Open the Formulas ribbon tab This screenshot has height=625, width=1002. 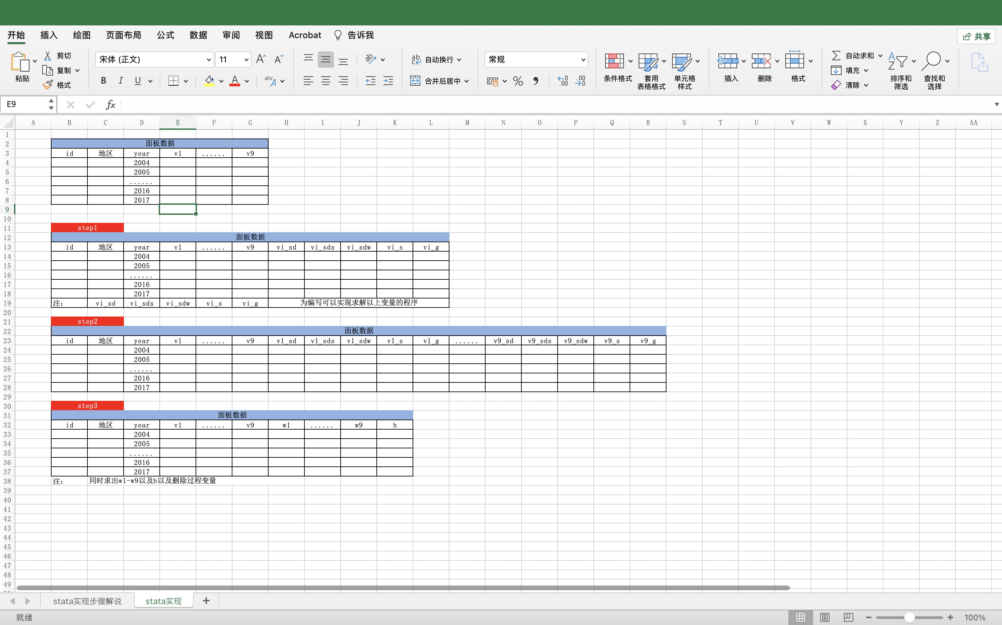coord(165,35)
